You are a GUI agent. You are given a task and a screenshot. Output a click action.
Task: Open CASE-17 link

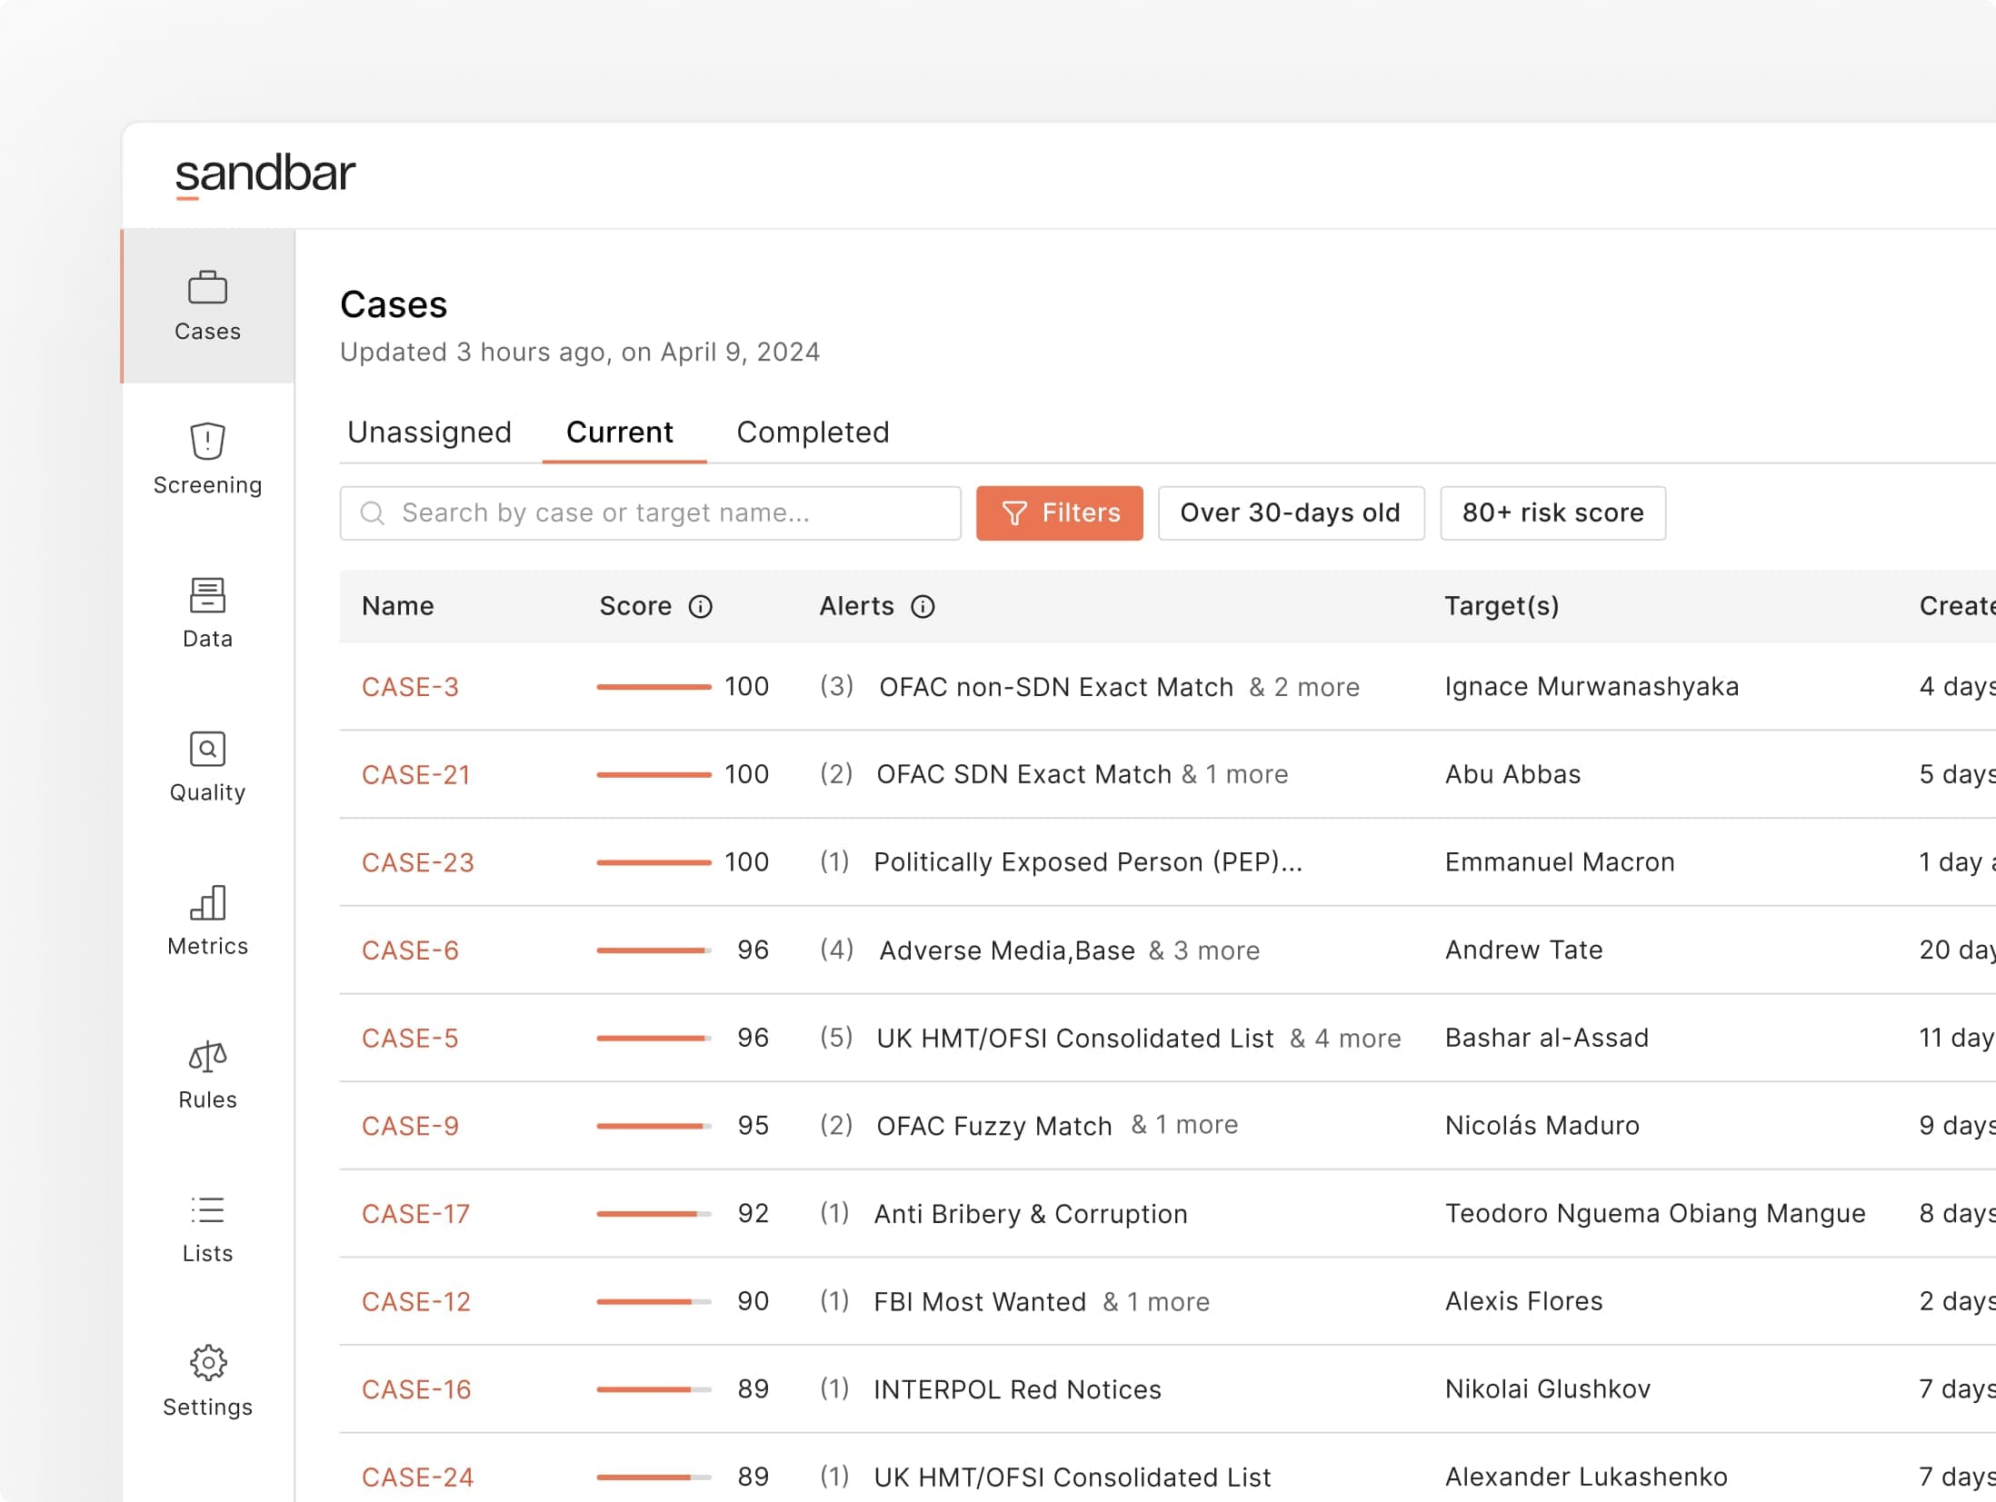coord(415,1214)
